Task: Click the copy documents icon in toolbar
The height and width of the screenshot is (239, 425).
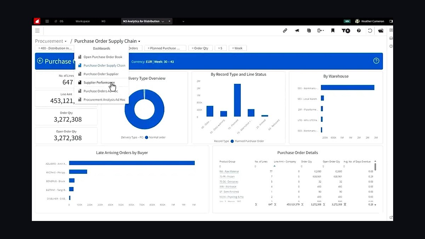Action: [x=309, y=31]
